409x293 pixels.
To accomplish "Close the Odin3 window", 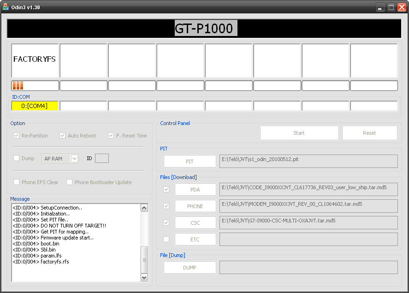I will click(402, 7).
